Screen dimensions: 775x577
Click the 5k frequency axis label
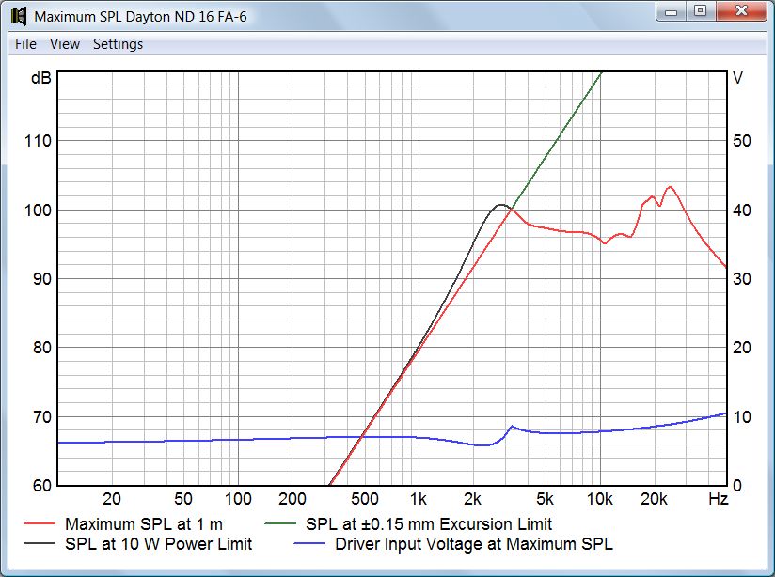pyautogui.click(x=545, y=499)
